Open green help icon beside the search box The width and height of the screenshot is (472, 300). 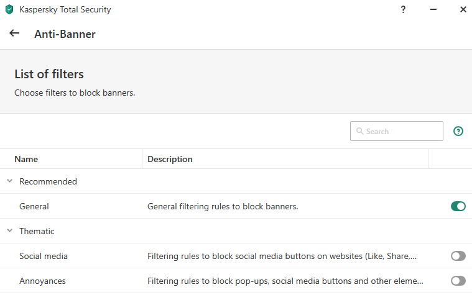[x=458, y=131]
